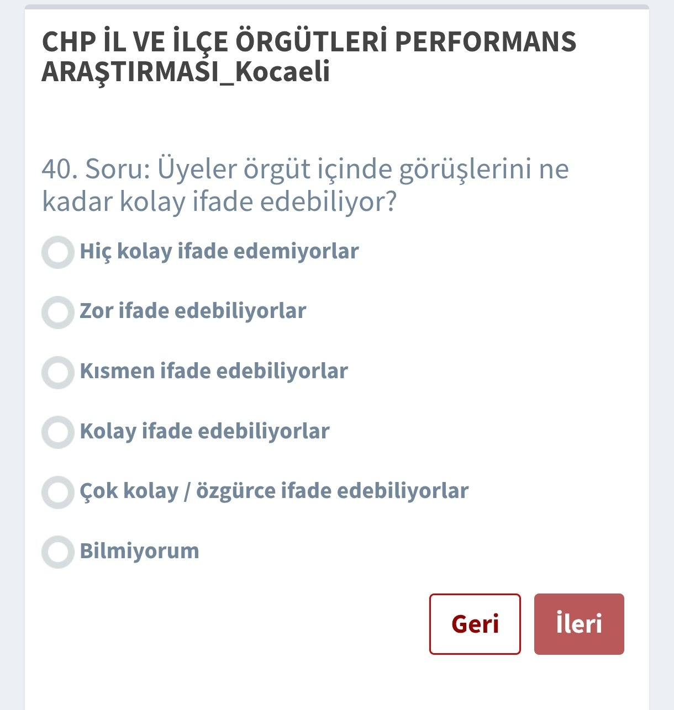The image size is (674, 710).
Task: Tap 'Çok kolay / özgürce ifade edebiliyorlar' text
Action: point(274,491)
